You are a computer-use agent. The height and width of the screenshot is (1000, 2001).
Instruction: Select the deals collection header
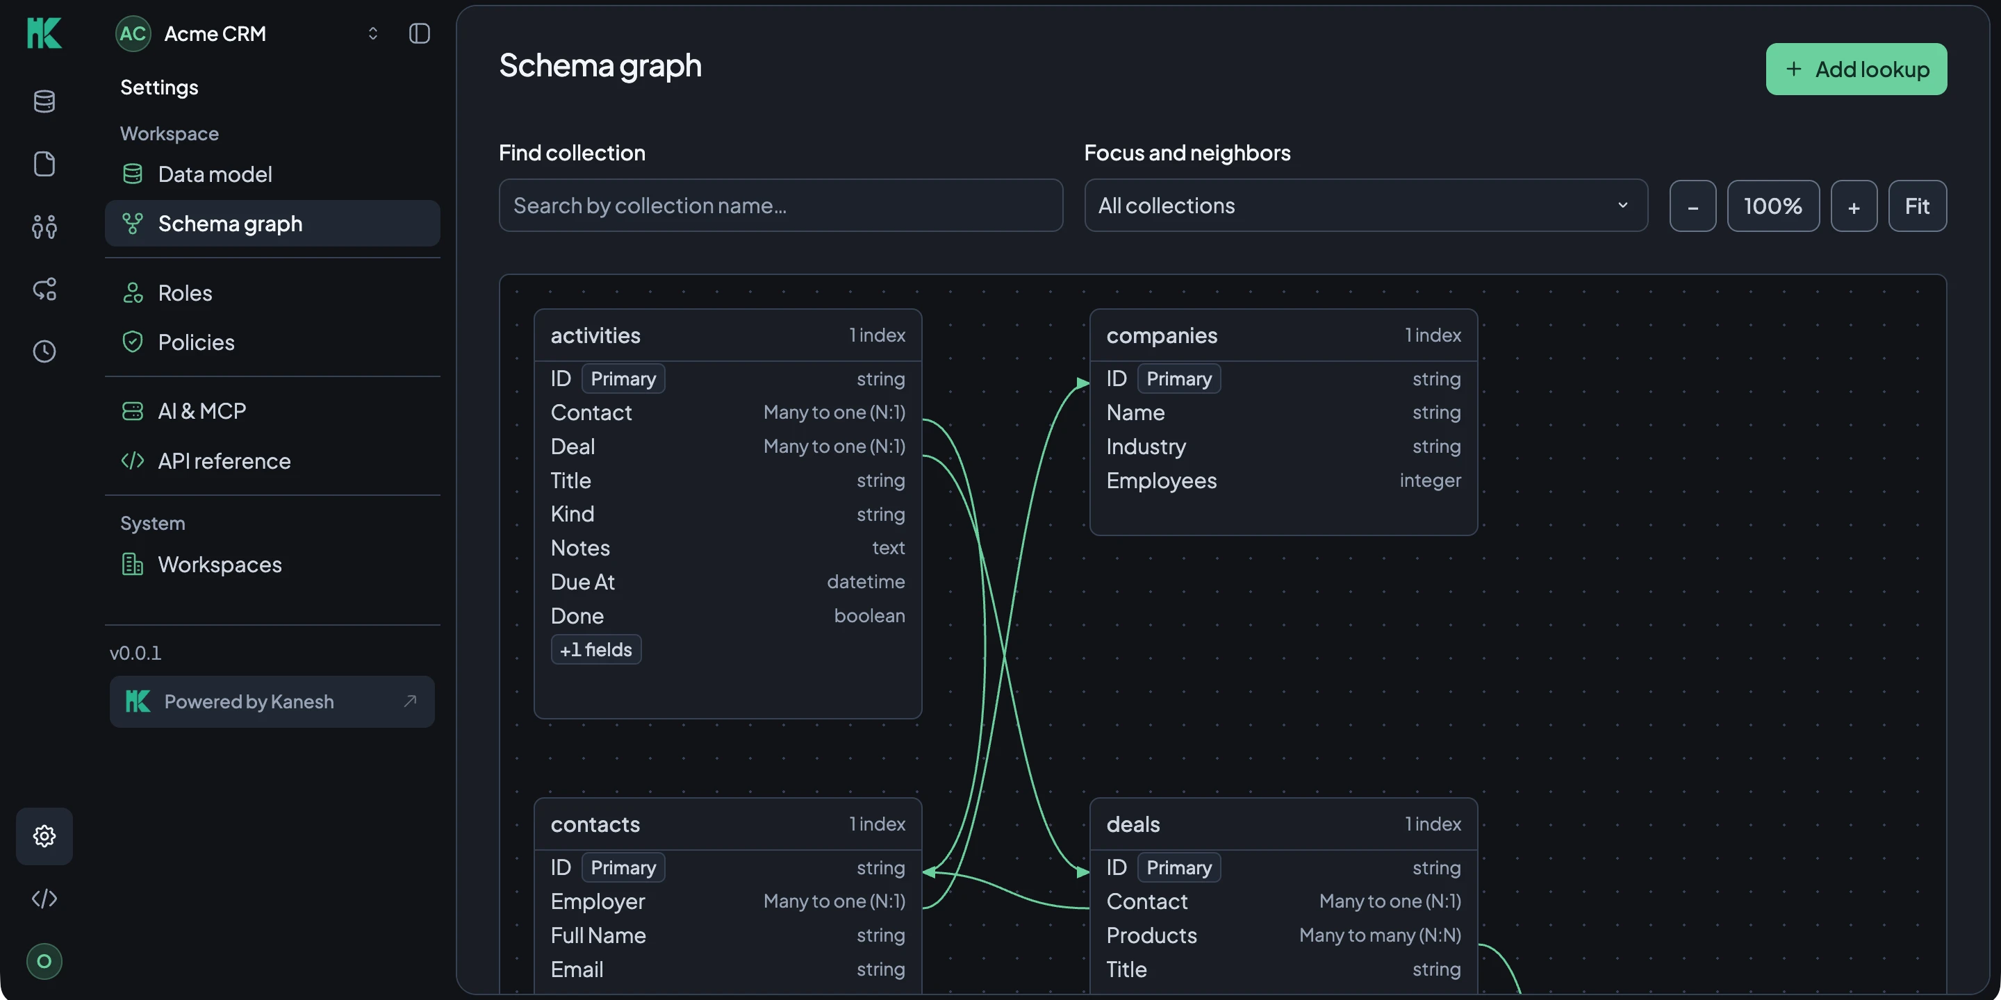1283,824
